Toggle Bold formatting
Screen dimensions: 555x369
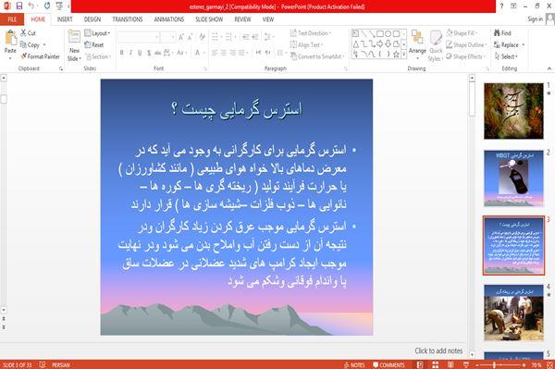[121, 53]
